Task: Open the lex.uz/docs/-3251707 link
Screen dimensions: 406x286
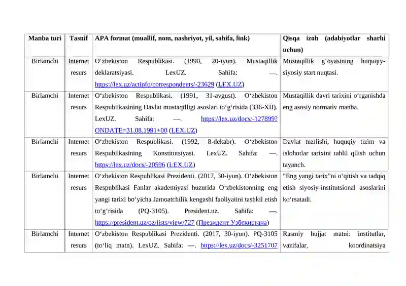Action: point(239,246)
